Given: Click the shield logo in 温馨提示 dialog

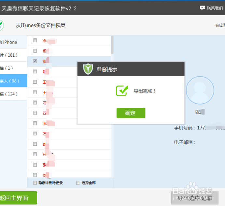Looking at the screenshot, I should point(88,69).
